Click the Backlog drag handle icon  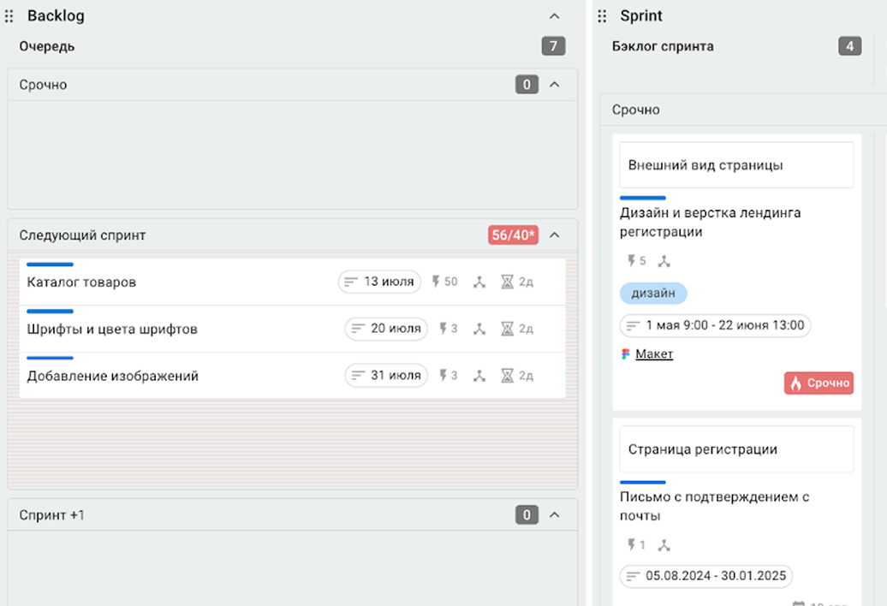[9, 16]
